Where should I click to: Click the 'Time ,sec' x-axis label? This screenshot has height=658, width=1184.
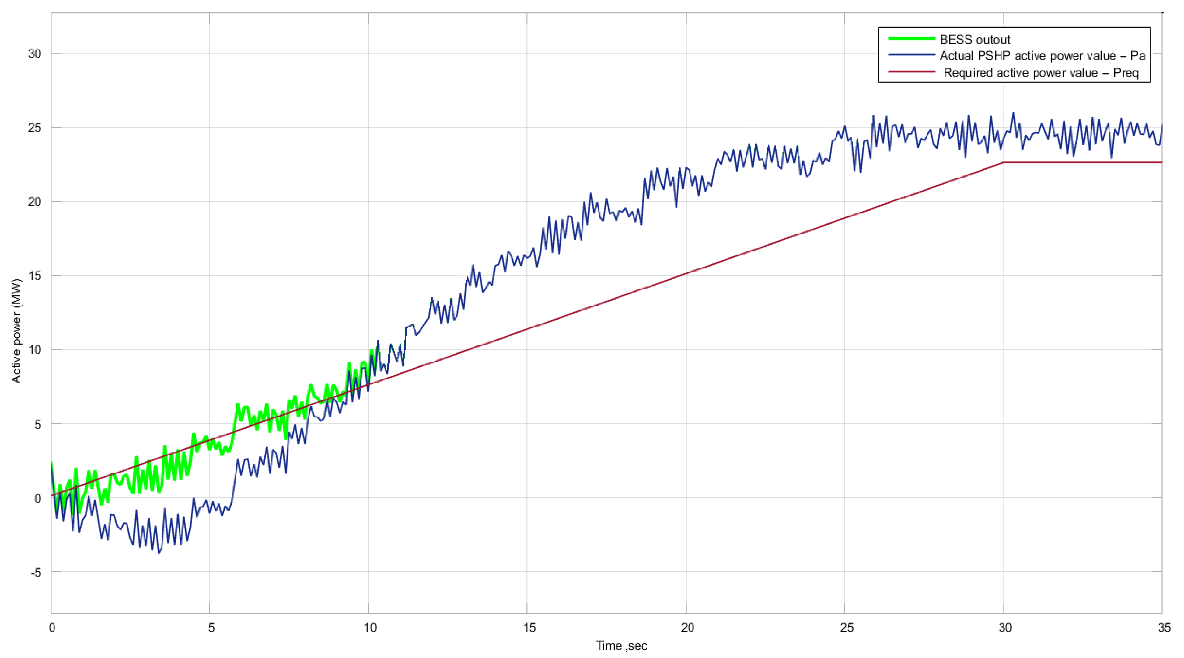pyautogui.click(x=621, y=646)
